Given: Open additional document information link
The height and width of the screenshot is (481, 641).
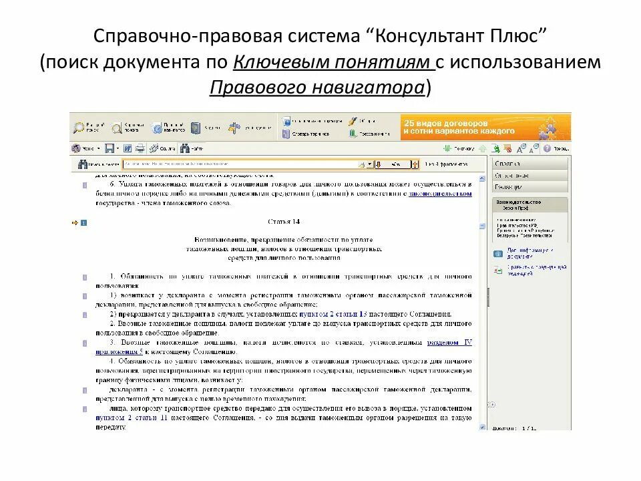Looking at the screenshot, I should [529, 253].
